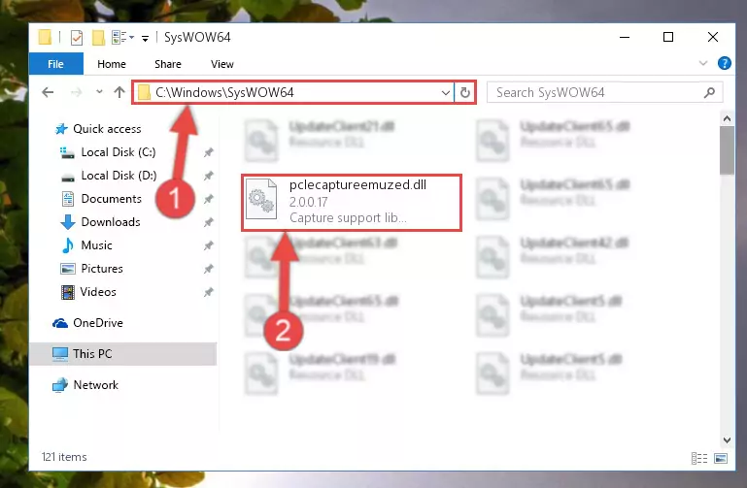Click the pin icon next to Pictures
The image size is (747, 488).
point(208,269)
